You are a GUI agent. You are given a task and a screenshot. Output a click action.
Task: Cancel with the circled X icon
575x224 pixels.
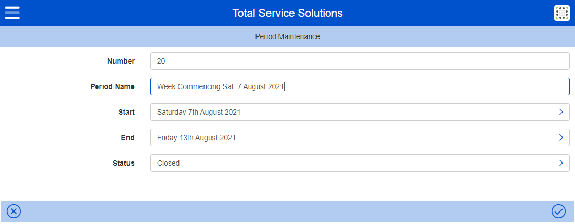[14, 211]
